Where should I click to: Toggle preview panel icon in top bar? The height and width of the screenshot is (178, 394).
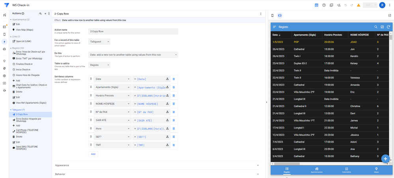pos(317,5)
